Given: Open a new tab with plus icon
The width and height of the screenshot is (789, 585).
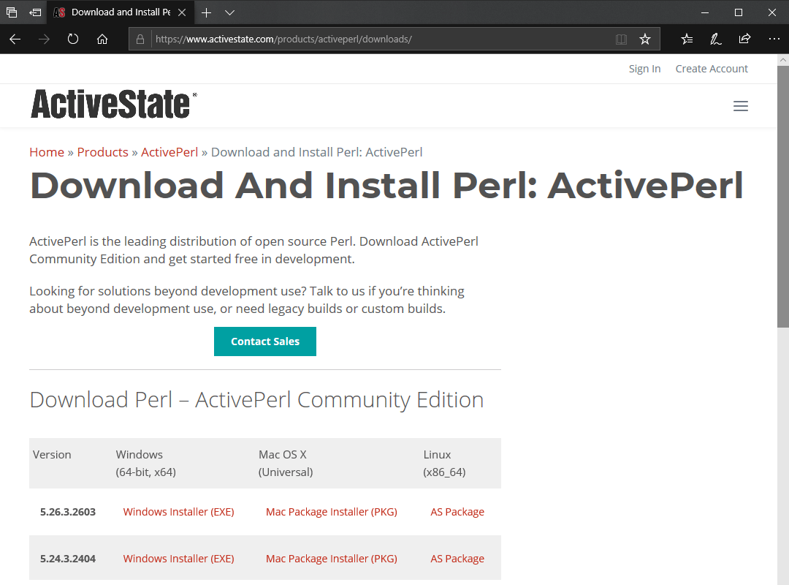Looking at the screenshot, I should (206, 12).
